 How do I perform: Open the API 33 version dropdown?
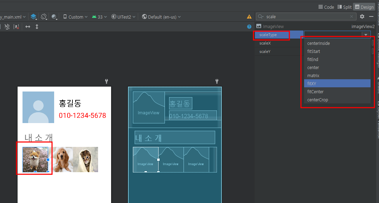tap(99, 17)
